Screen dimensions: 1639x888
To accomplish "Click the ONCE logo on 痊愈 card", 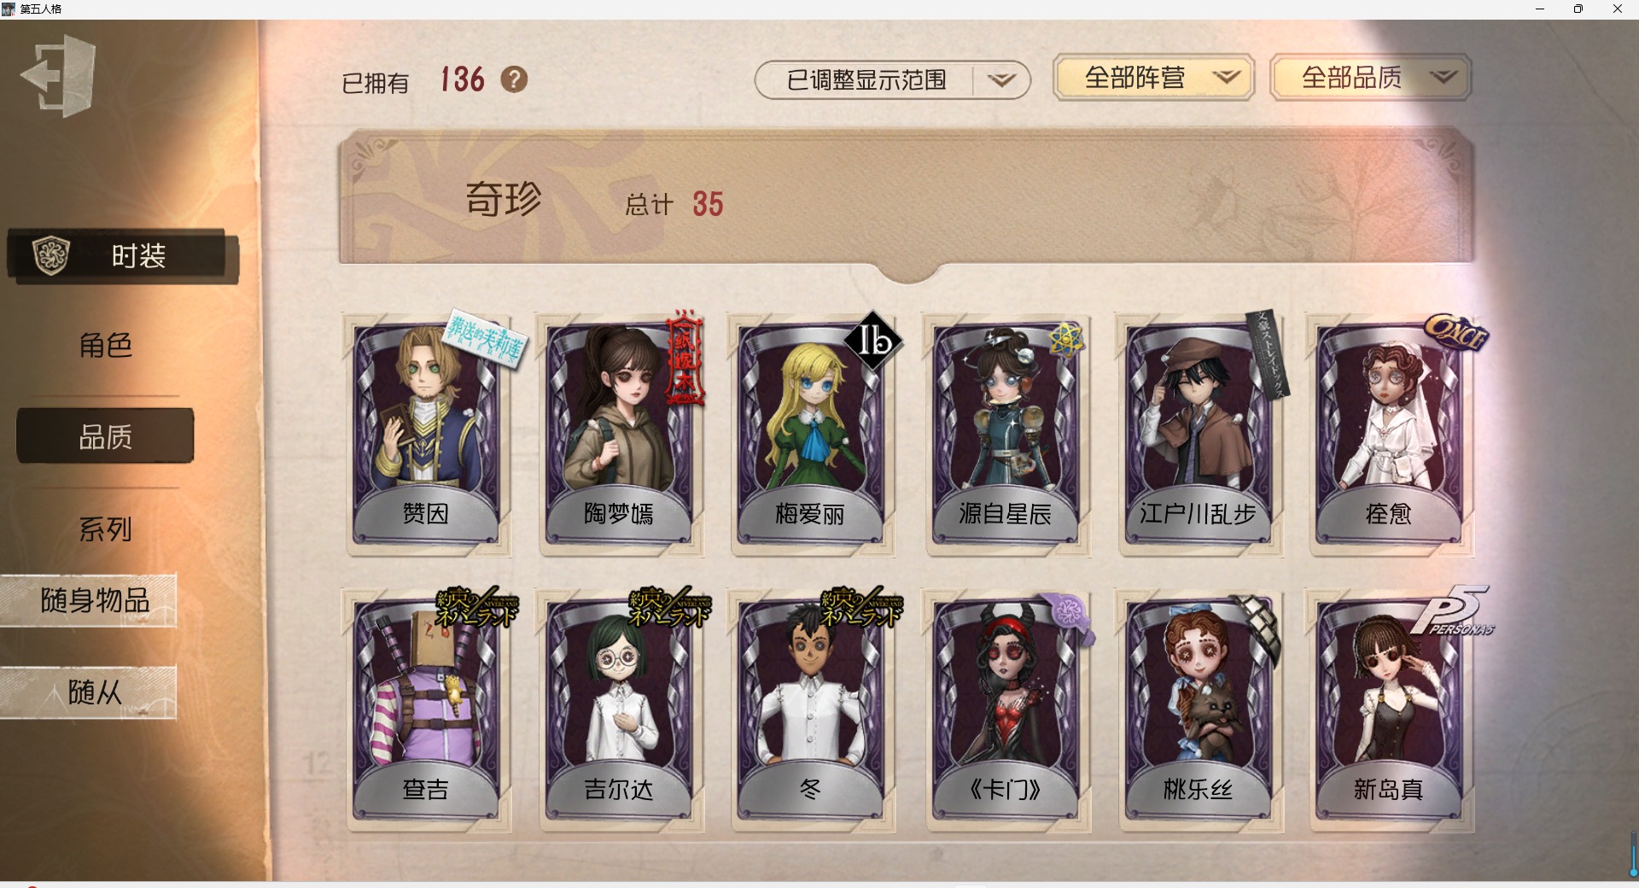I will (1456, 333).
